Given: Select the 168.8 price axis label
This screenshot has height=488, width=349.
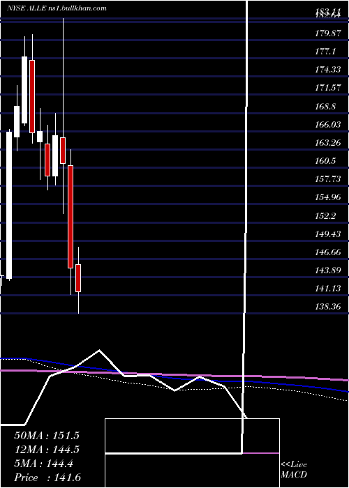Looking at the screenshot, I should click(325, 107).
